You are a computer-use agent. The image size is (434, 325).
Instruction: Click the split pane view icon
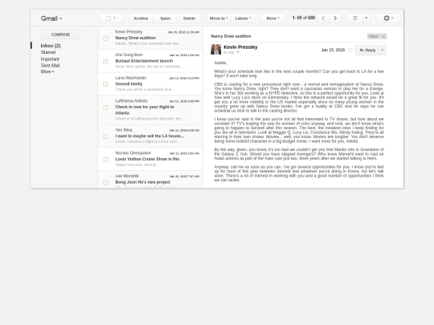pos(355,18)
